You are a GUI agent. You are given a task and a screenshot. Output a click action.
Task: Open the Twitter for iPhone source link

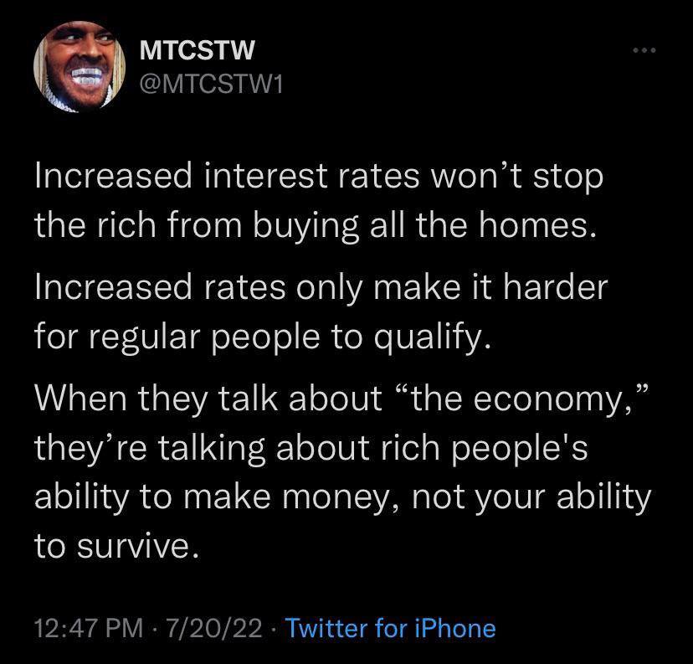click(391, 628)
